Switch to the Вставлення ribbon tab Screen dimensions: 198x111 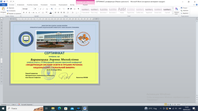tap(21, 5)
